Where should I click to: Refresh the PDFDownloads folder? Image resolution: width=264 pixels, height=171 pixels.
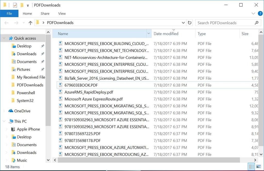(189, 23)
